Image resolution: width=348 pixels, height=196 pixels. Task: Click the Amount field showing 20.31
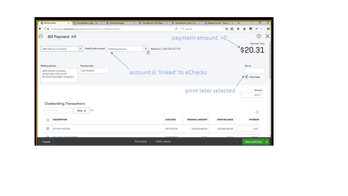click(x=251, y=95)
